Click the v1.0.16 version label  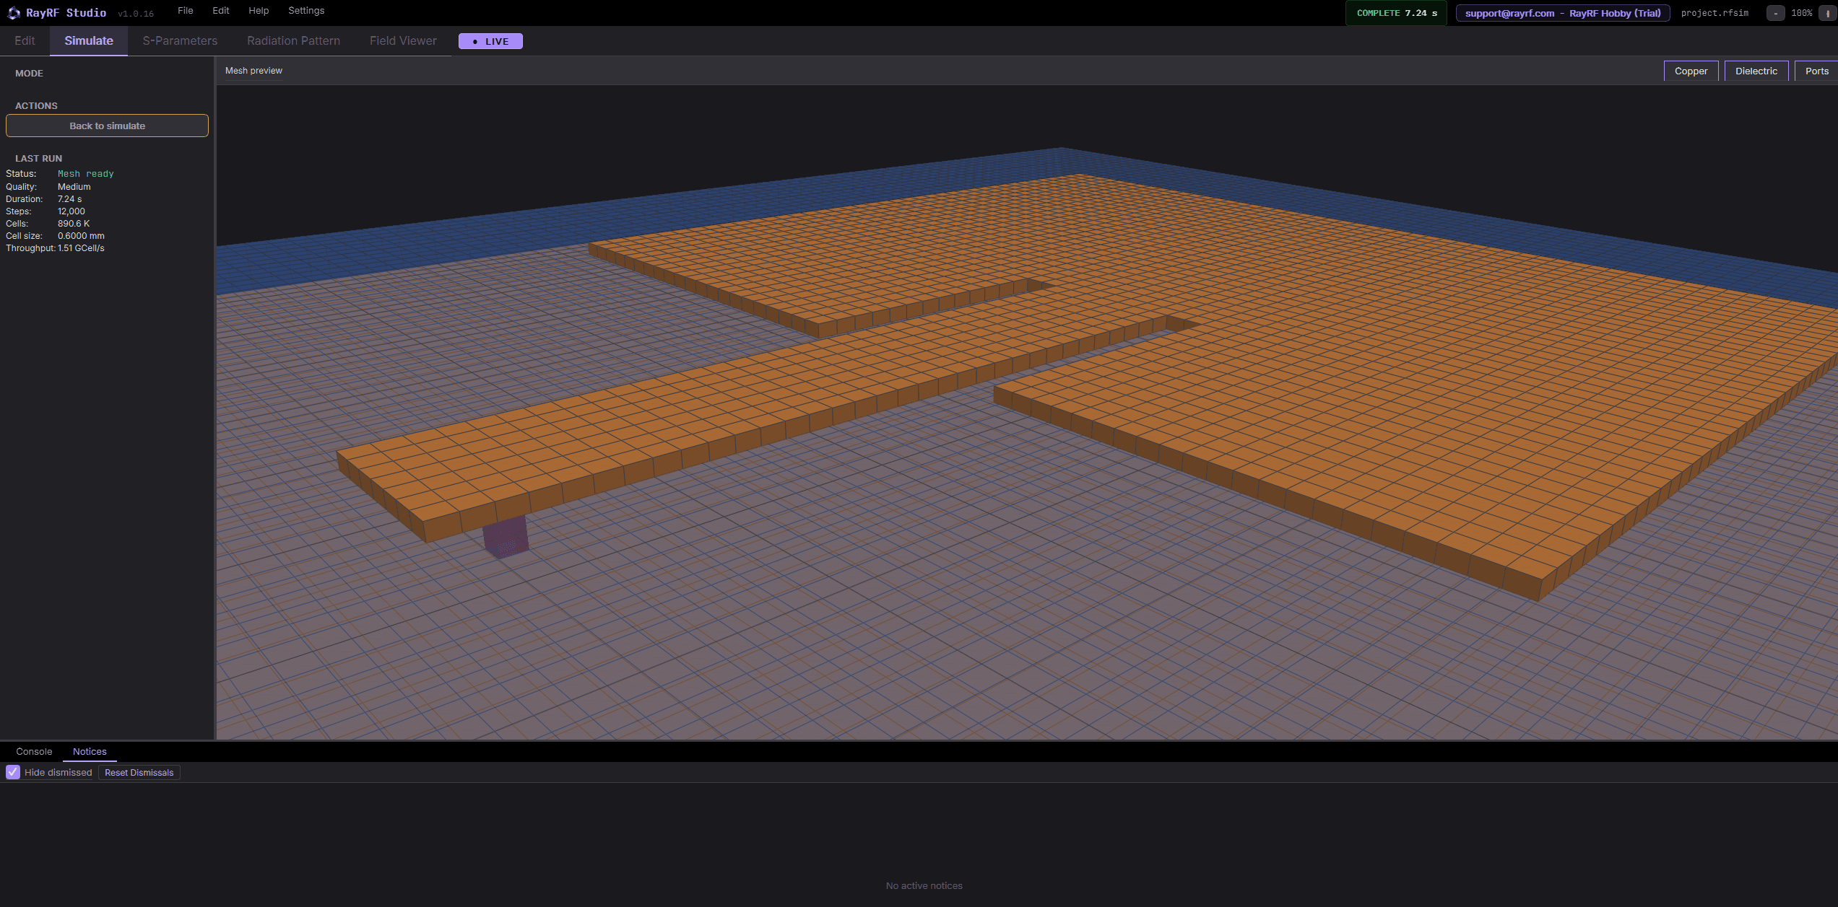point(136,14)
